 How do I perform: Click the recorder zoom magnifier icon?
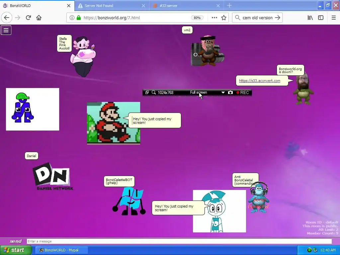154,92
